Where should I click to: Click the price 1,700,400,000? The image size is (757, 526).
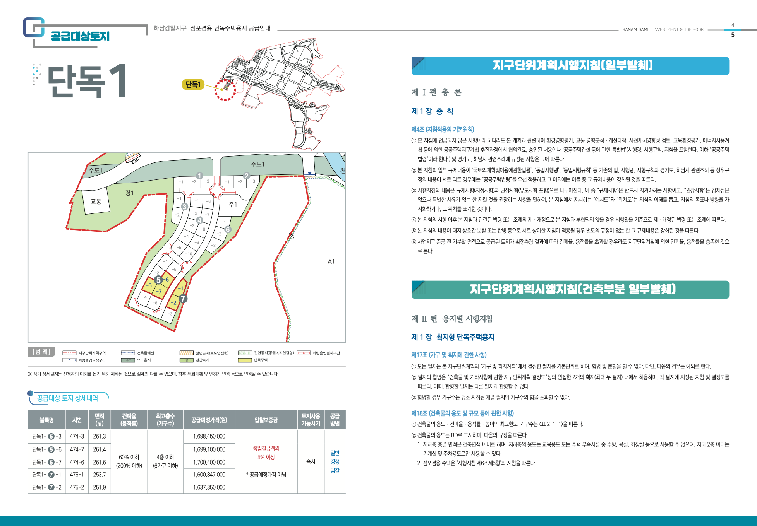point(209,462)
